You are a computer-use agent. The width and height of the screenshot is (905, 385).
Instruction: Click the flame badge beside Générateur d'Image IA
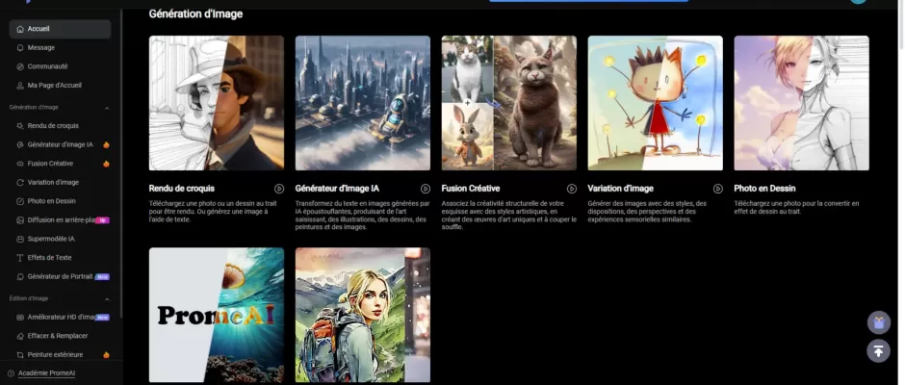pyautogui.click(x=106, y=145)
